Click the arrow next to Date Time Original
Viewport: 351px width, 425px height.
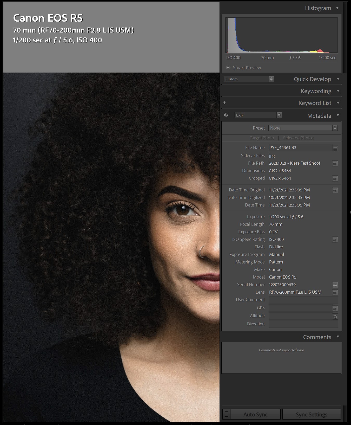pos(335,190)
